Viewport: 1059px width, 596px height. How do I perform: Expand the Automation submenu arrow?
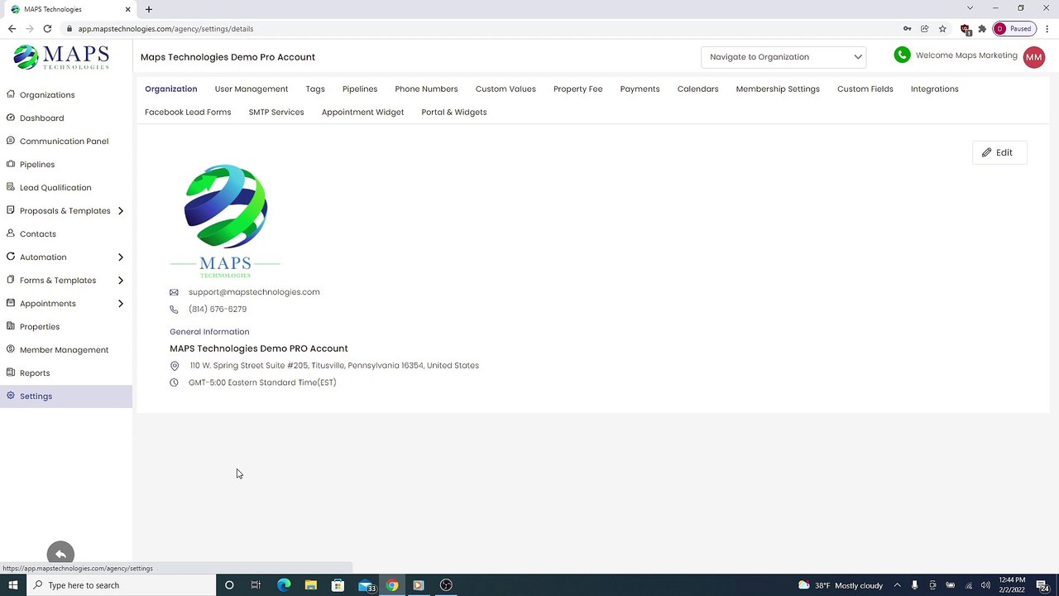[120, 257]
